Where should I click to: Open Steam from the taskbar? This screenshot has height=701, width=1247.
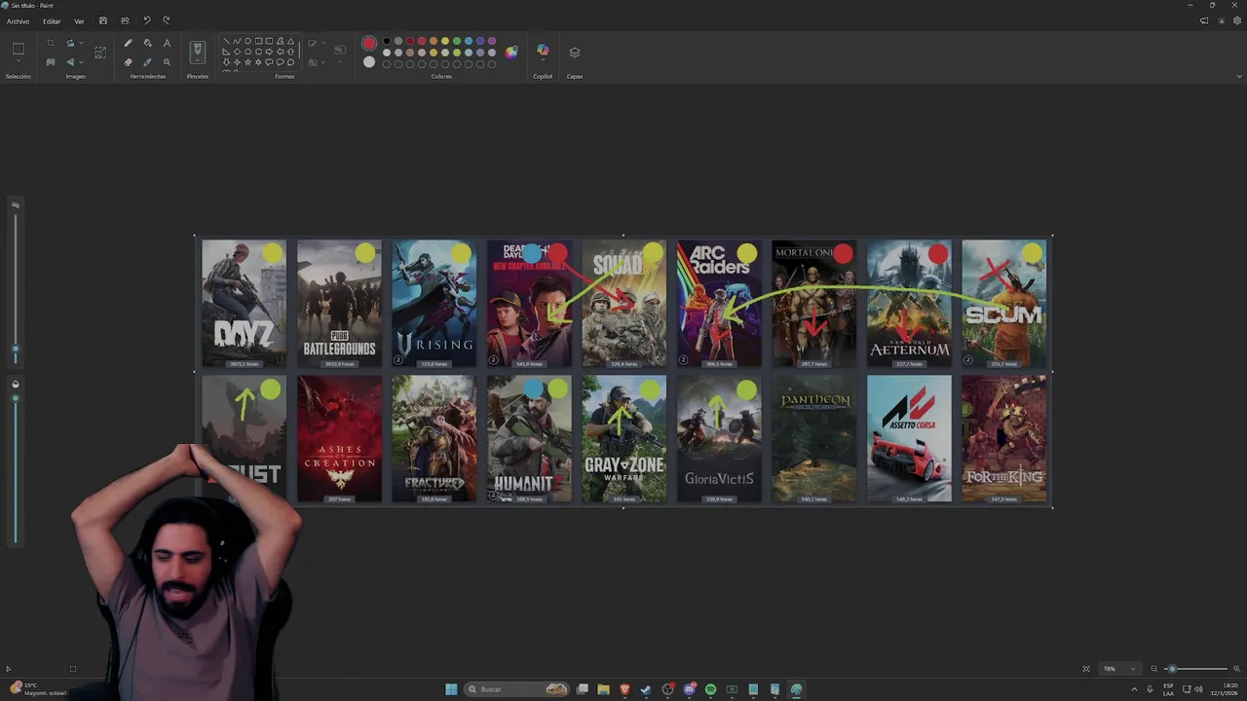[x=645, y=689]
